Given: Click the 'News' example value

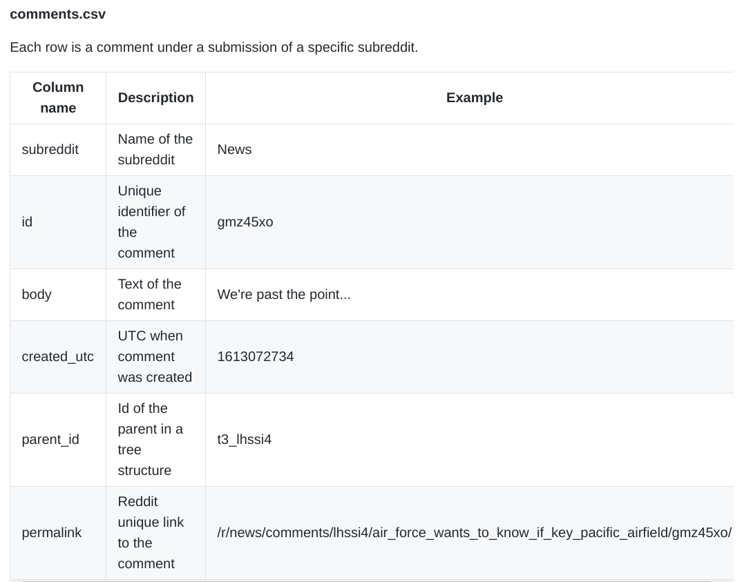Looking at the screenshot, I should (234, 150).
